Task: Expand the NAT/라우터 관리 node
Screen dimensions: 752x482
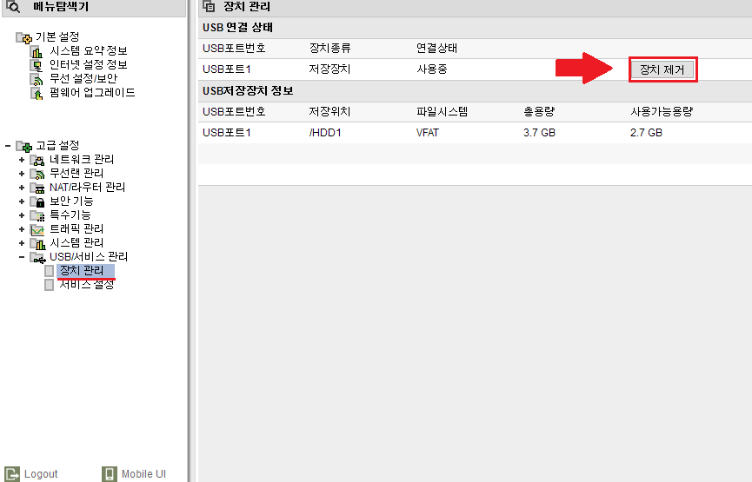Action: tap(22, 188)
